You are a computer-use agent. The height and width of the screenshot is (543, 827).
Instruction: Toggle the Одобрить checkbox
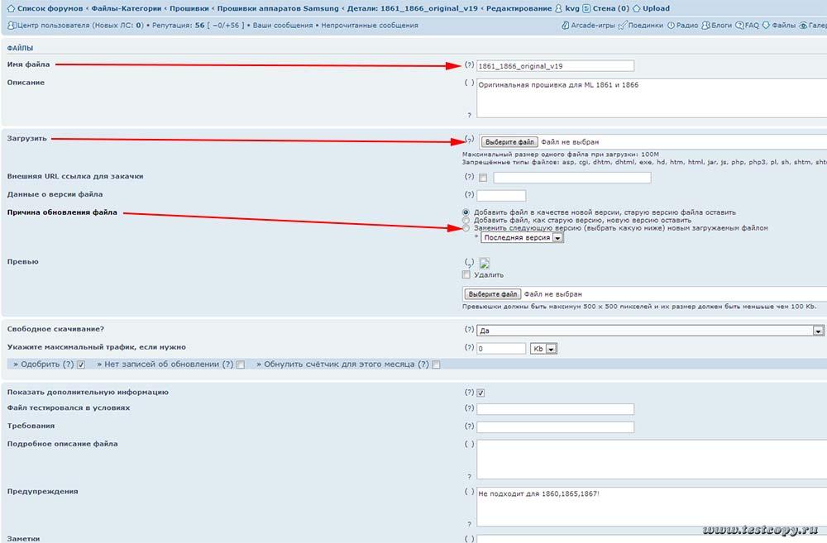coord(81,364)
